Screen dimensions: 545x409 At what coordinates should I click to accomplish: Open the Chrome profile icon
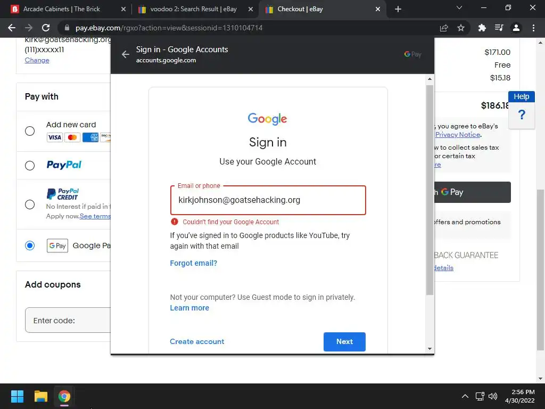tap(516, 28)
